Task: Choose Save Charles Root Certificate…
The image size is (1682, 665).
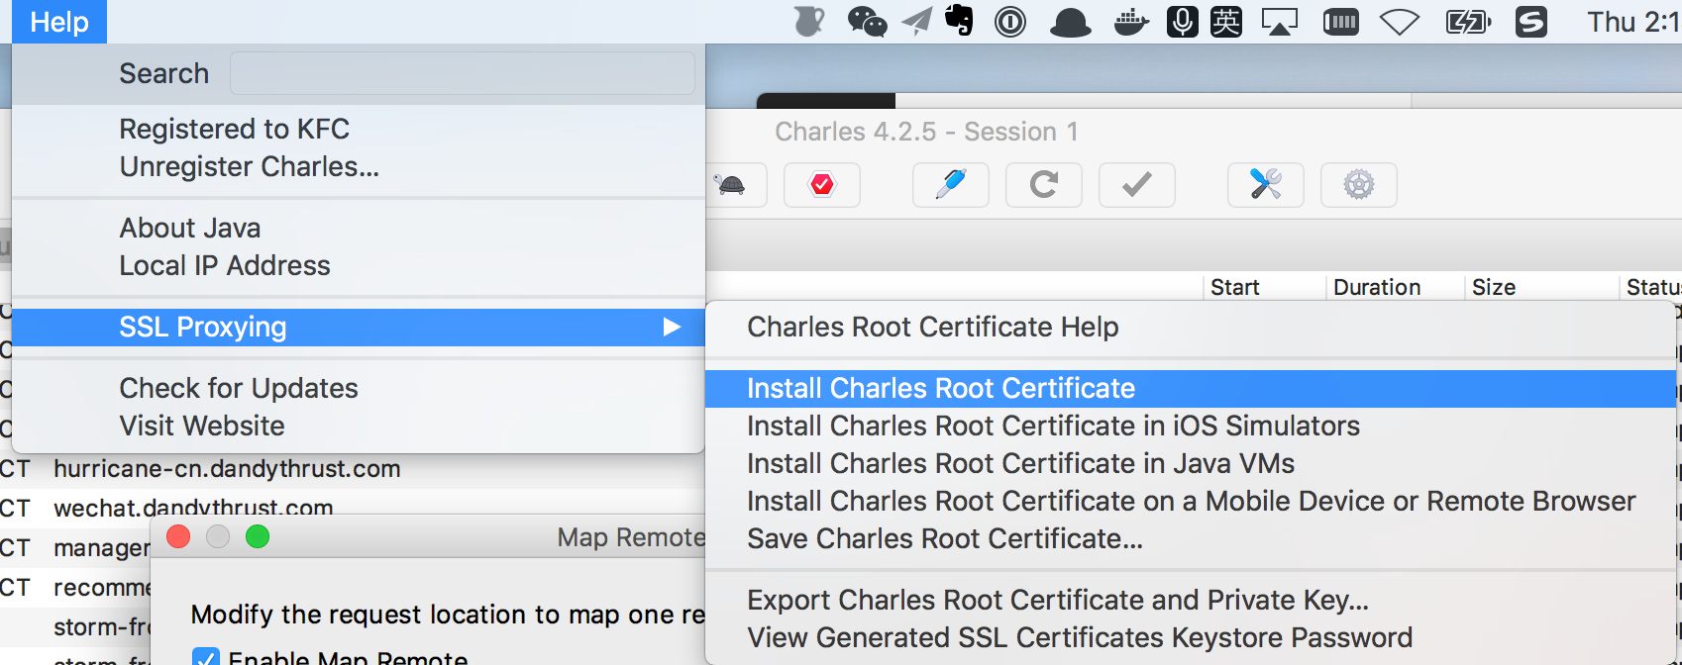Action: tap(1190, 538)
